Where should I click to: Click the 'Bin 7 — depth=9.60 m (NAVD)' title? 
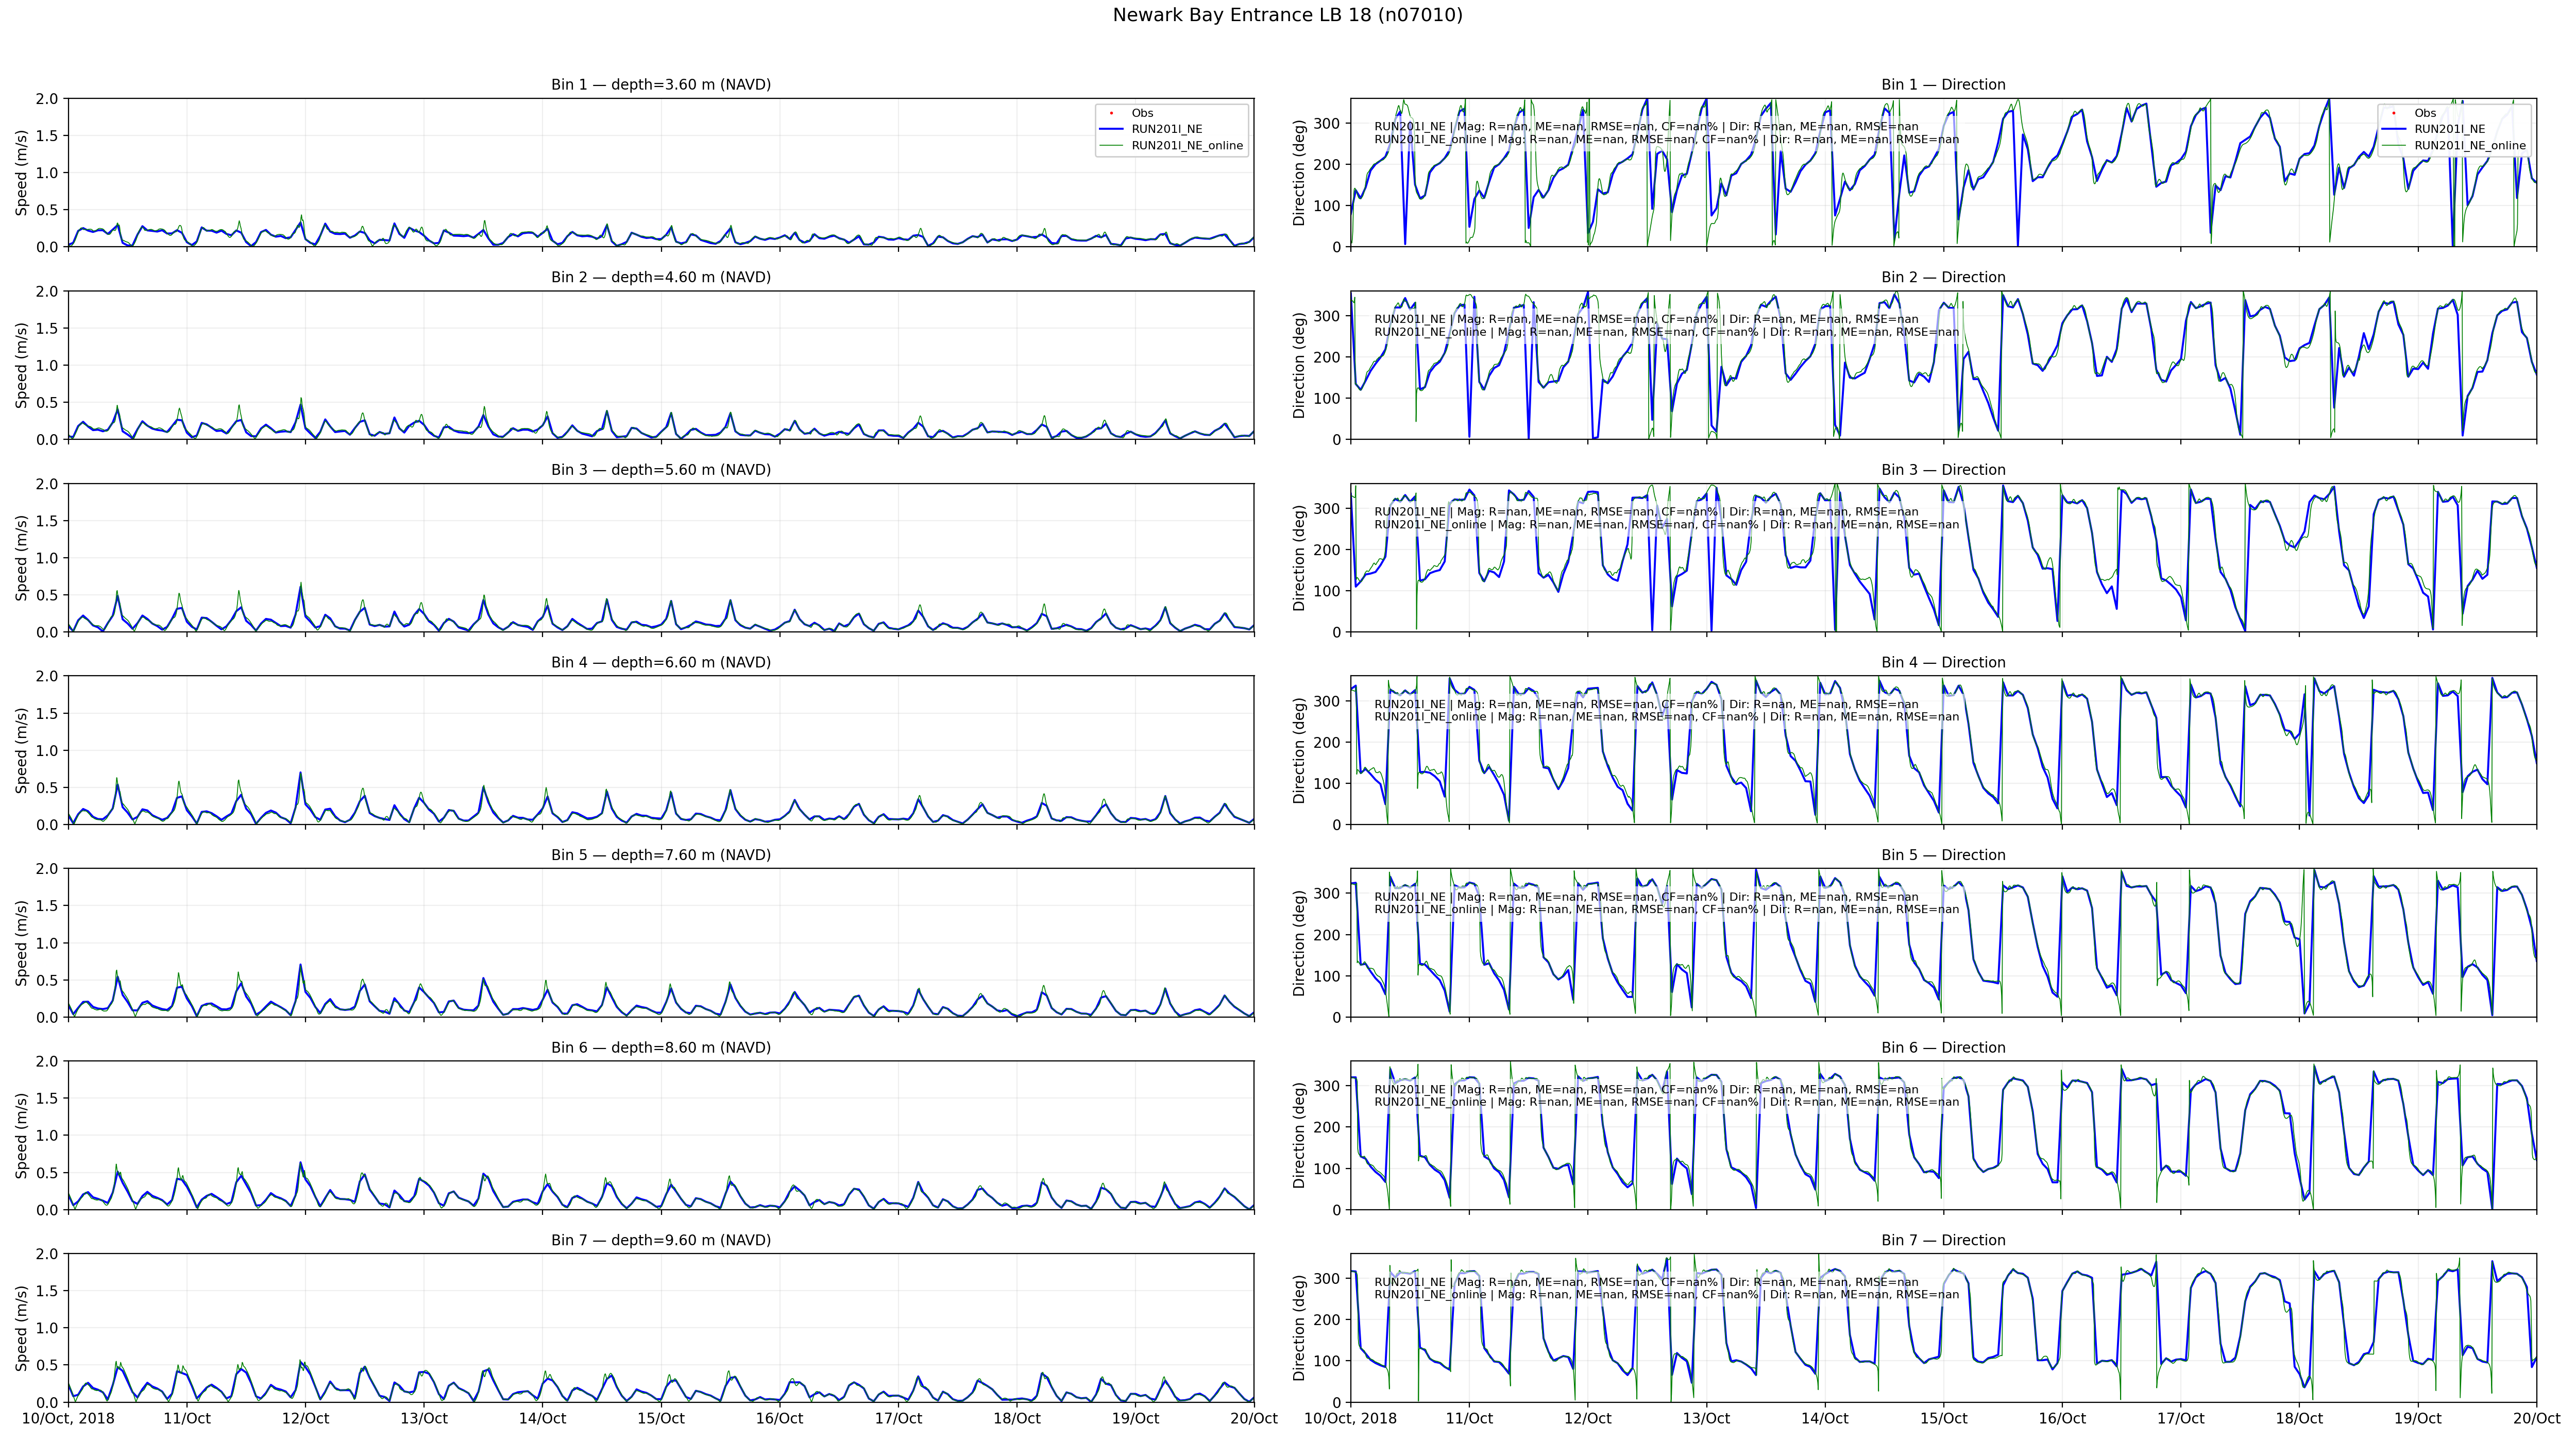tap(661, 1240)
